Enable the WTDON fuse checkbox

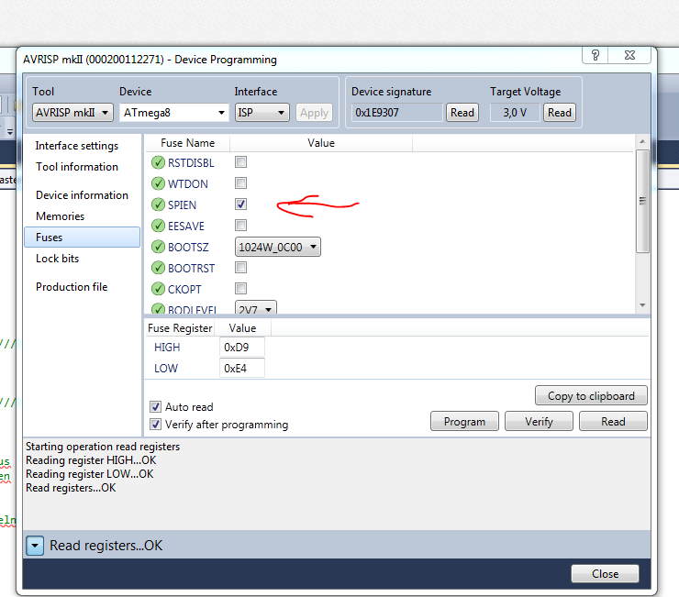(240, 183)
